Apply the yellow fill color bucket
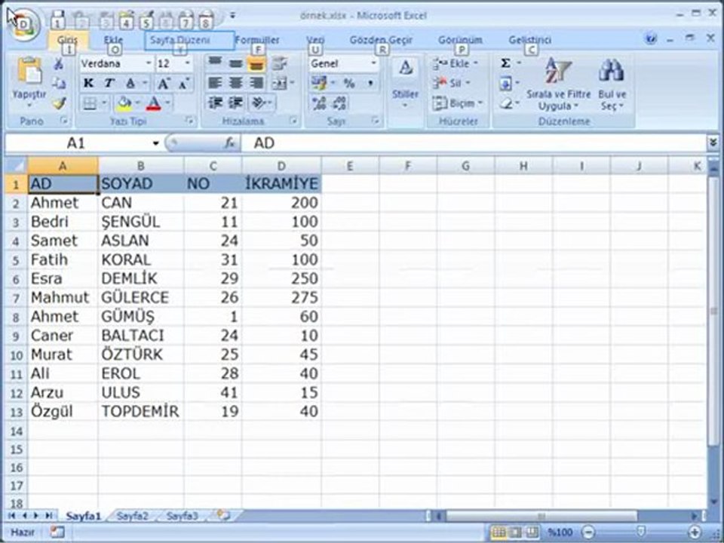The width and height of the screenshot is (724, 543). click(x=124, y=103)
